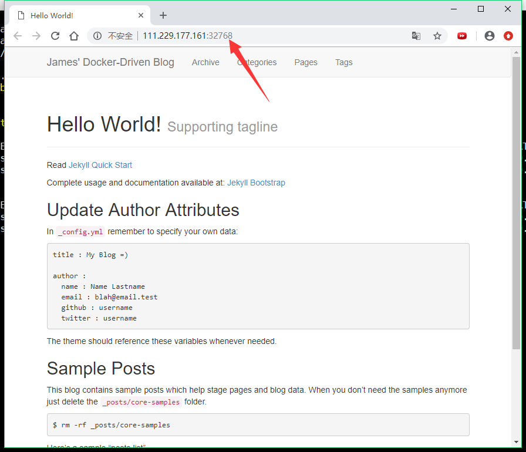This screenshot has width=526, height=452.
Task: Click the 'twitter : username' code line
Action: 99,318
